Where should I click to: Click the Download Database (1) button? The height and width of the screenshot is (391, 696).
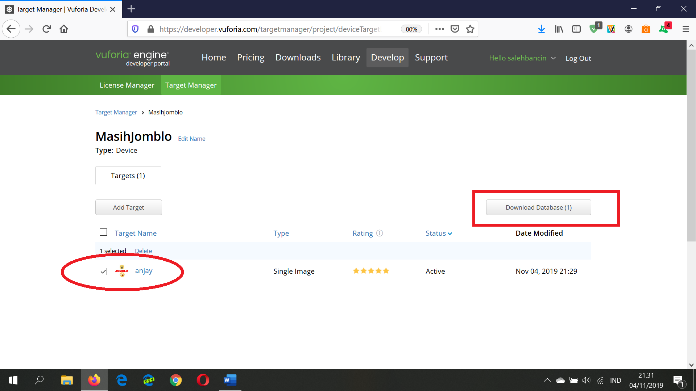click(538, 207)
